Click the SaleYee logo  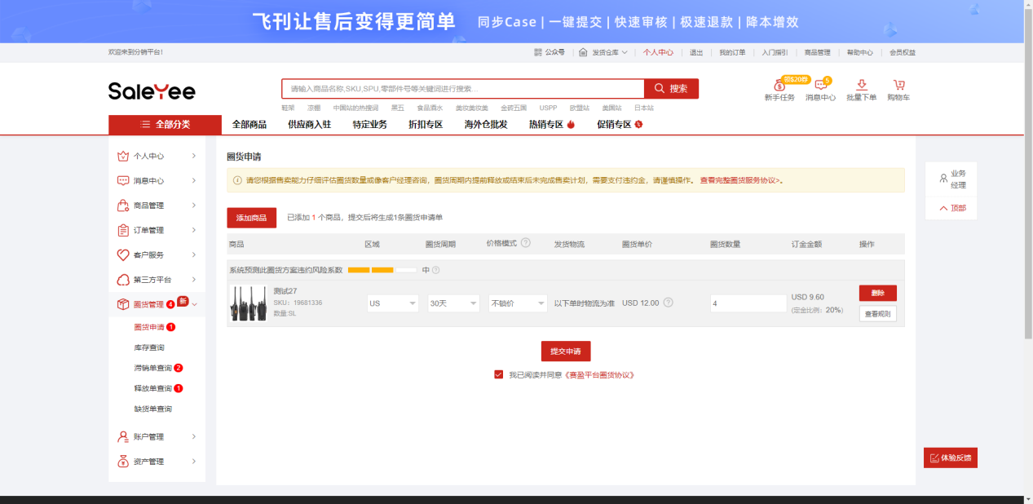point(152,91)
